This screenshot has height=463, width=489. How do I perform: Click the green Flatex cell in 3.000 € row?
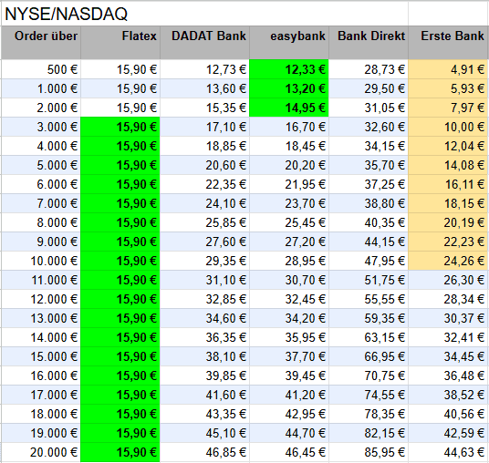point(120,127)
